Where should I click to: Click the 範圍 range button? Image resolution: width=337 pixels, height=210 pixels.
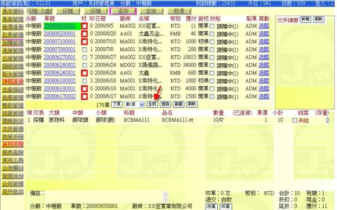179,104
